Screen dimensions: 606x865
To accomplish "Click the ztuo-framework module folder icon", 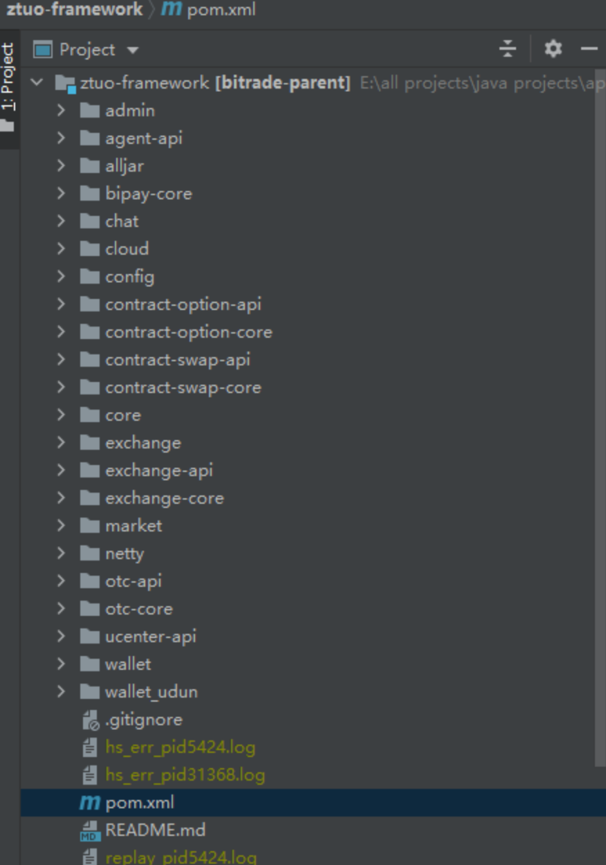I will (x=64, y=84).
